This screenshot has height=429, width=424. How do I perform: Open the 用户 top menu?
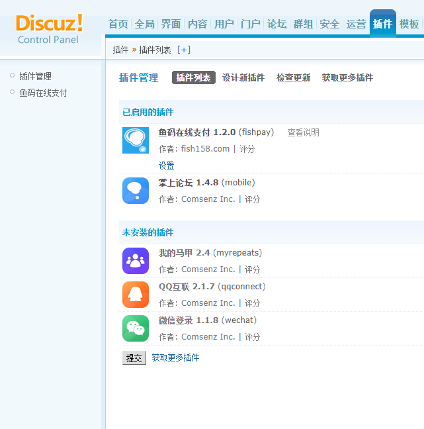[x=224, y=24]
